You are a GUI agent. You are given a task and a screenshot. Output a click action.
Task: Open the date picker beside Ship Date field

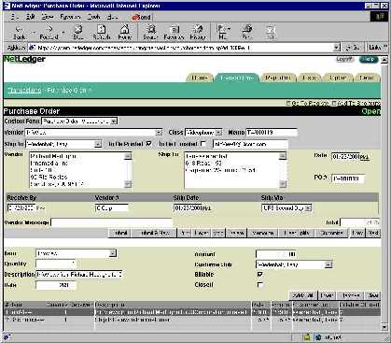[x=206, y=208]
